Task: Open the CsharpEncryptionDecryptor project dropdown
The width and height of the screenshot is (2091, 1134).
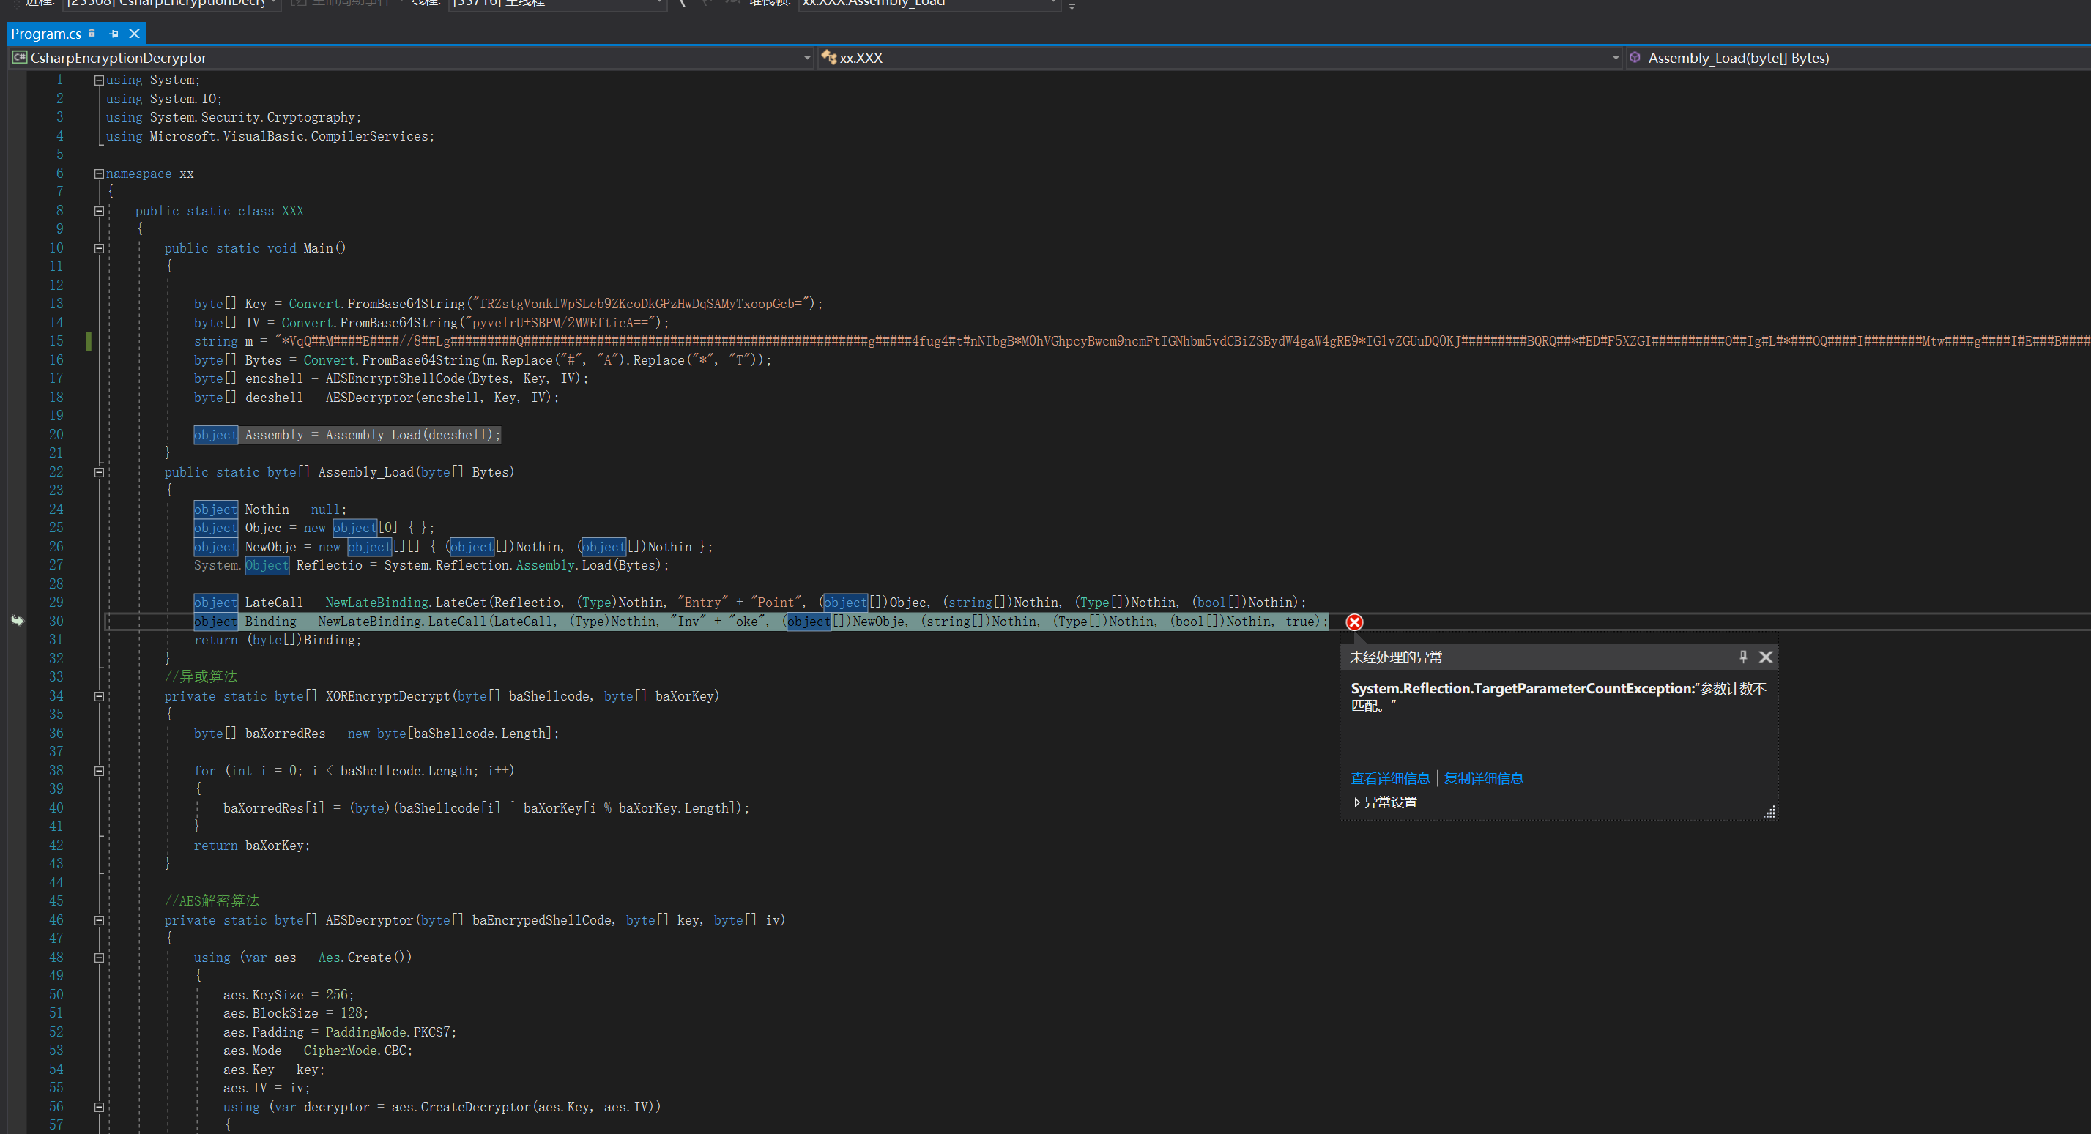Action: click(806, 58)
